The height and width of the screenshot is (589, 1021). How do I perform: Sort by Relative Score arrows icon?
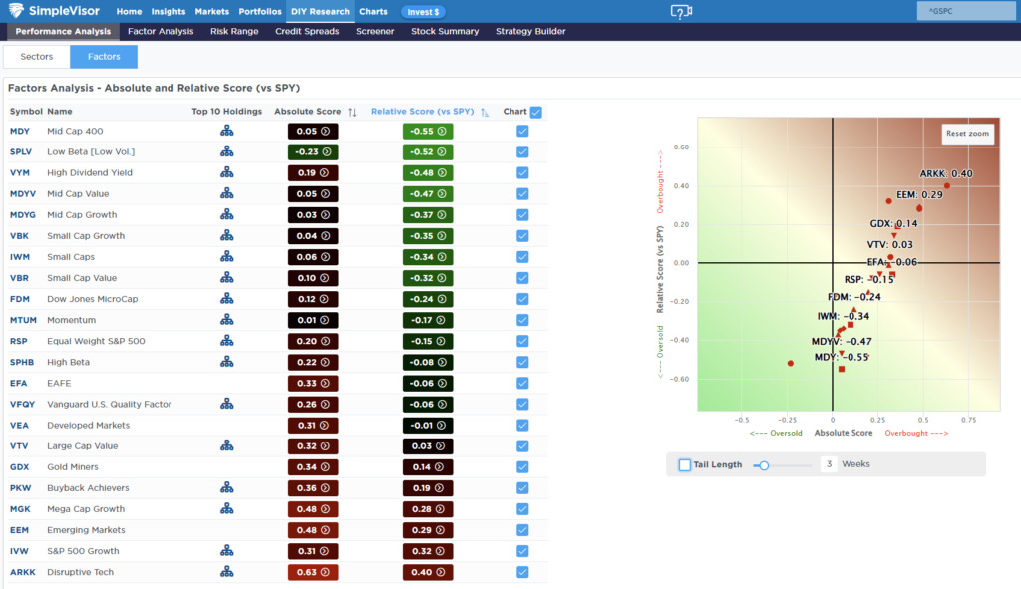pos(485,112)
